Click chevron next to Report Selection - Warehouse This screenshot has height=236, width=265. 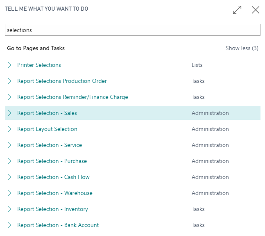10,193
